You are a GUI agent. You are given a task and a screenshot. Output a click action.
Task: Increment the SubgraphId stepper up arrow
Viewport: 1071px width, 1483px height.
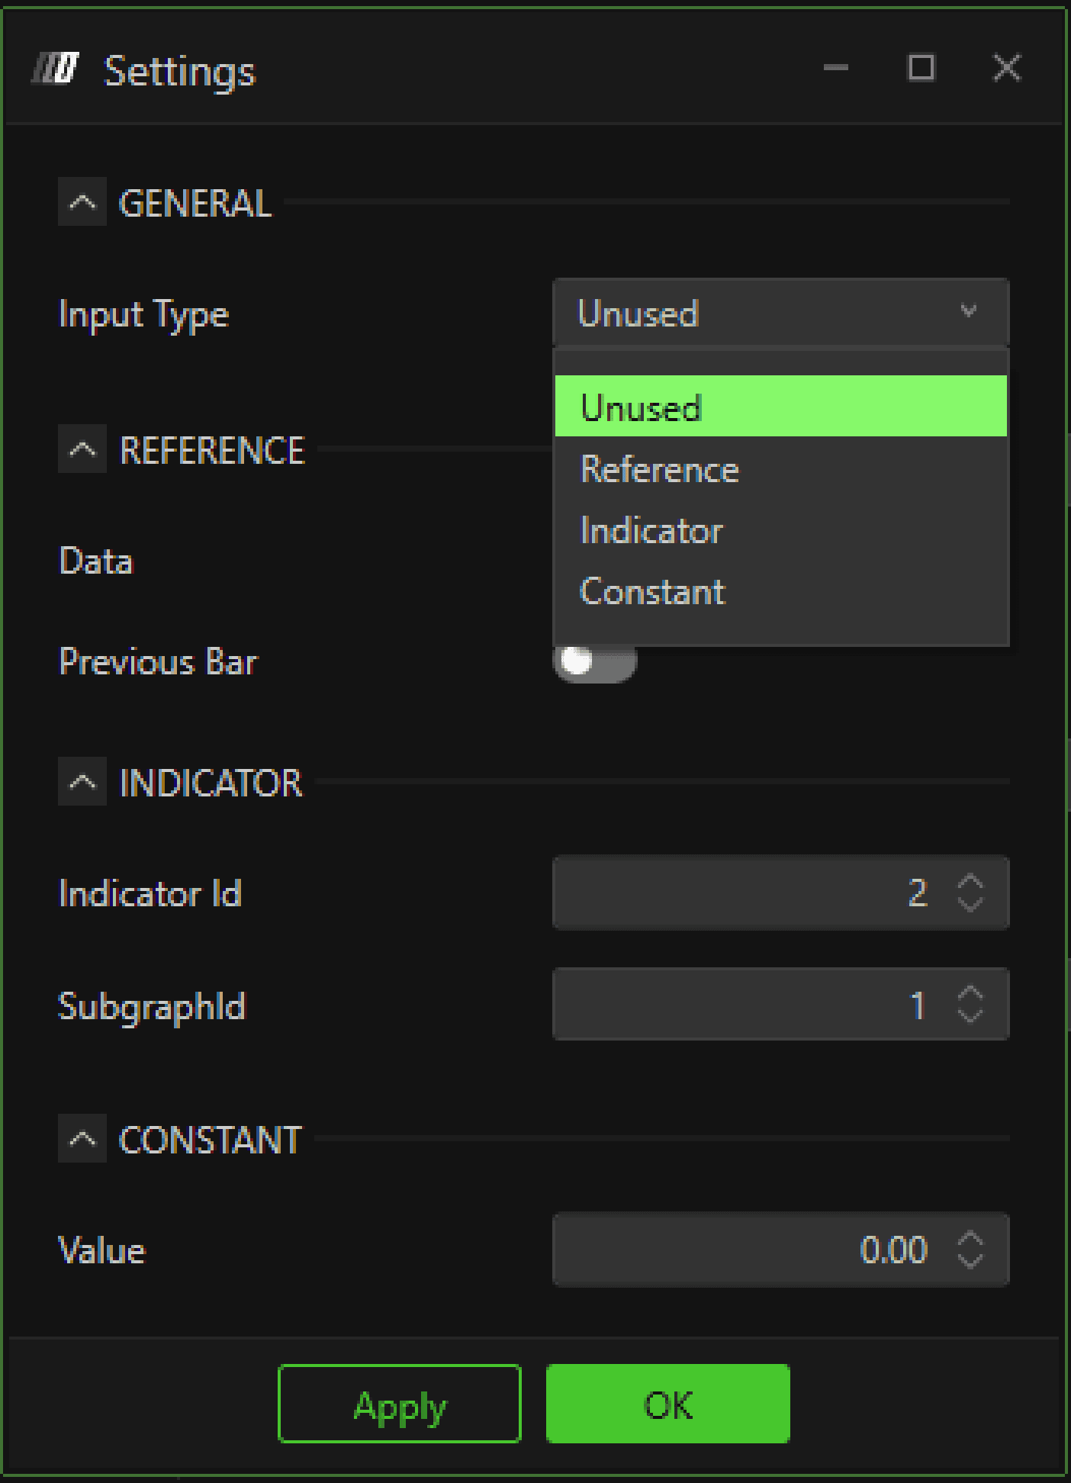click(x=970, y=993)
